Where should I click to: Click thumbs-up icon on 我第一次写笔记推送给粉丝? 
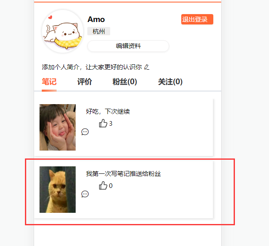tap(103, 185)
